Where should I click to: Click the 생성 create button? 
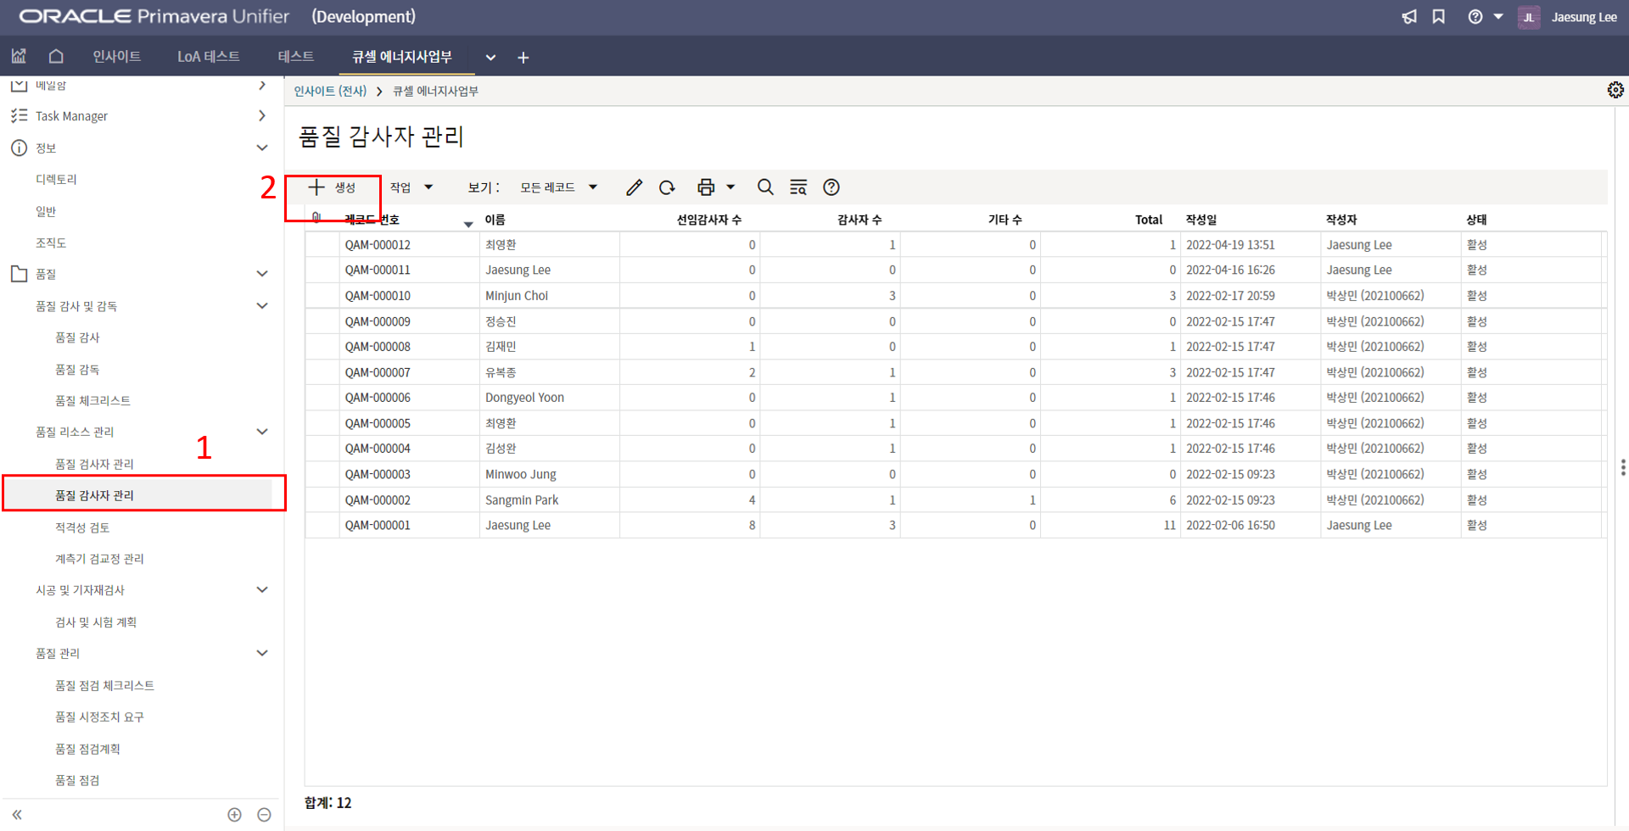tap(333, 187)
